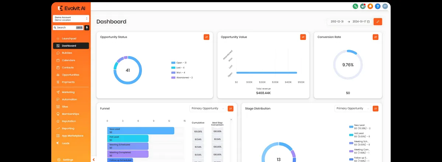Select Dashboard in the sidebar

(71, 46)
